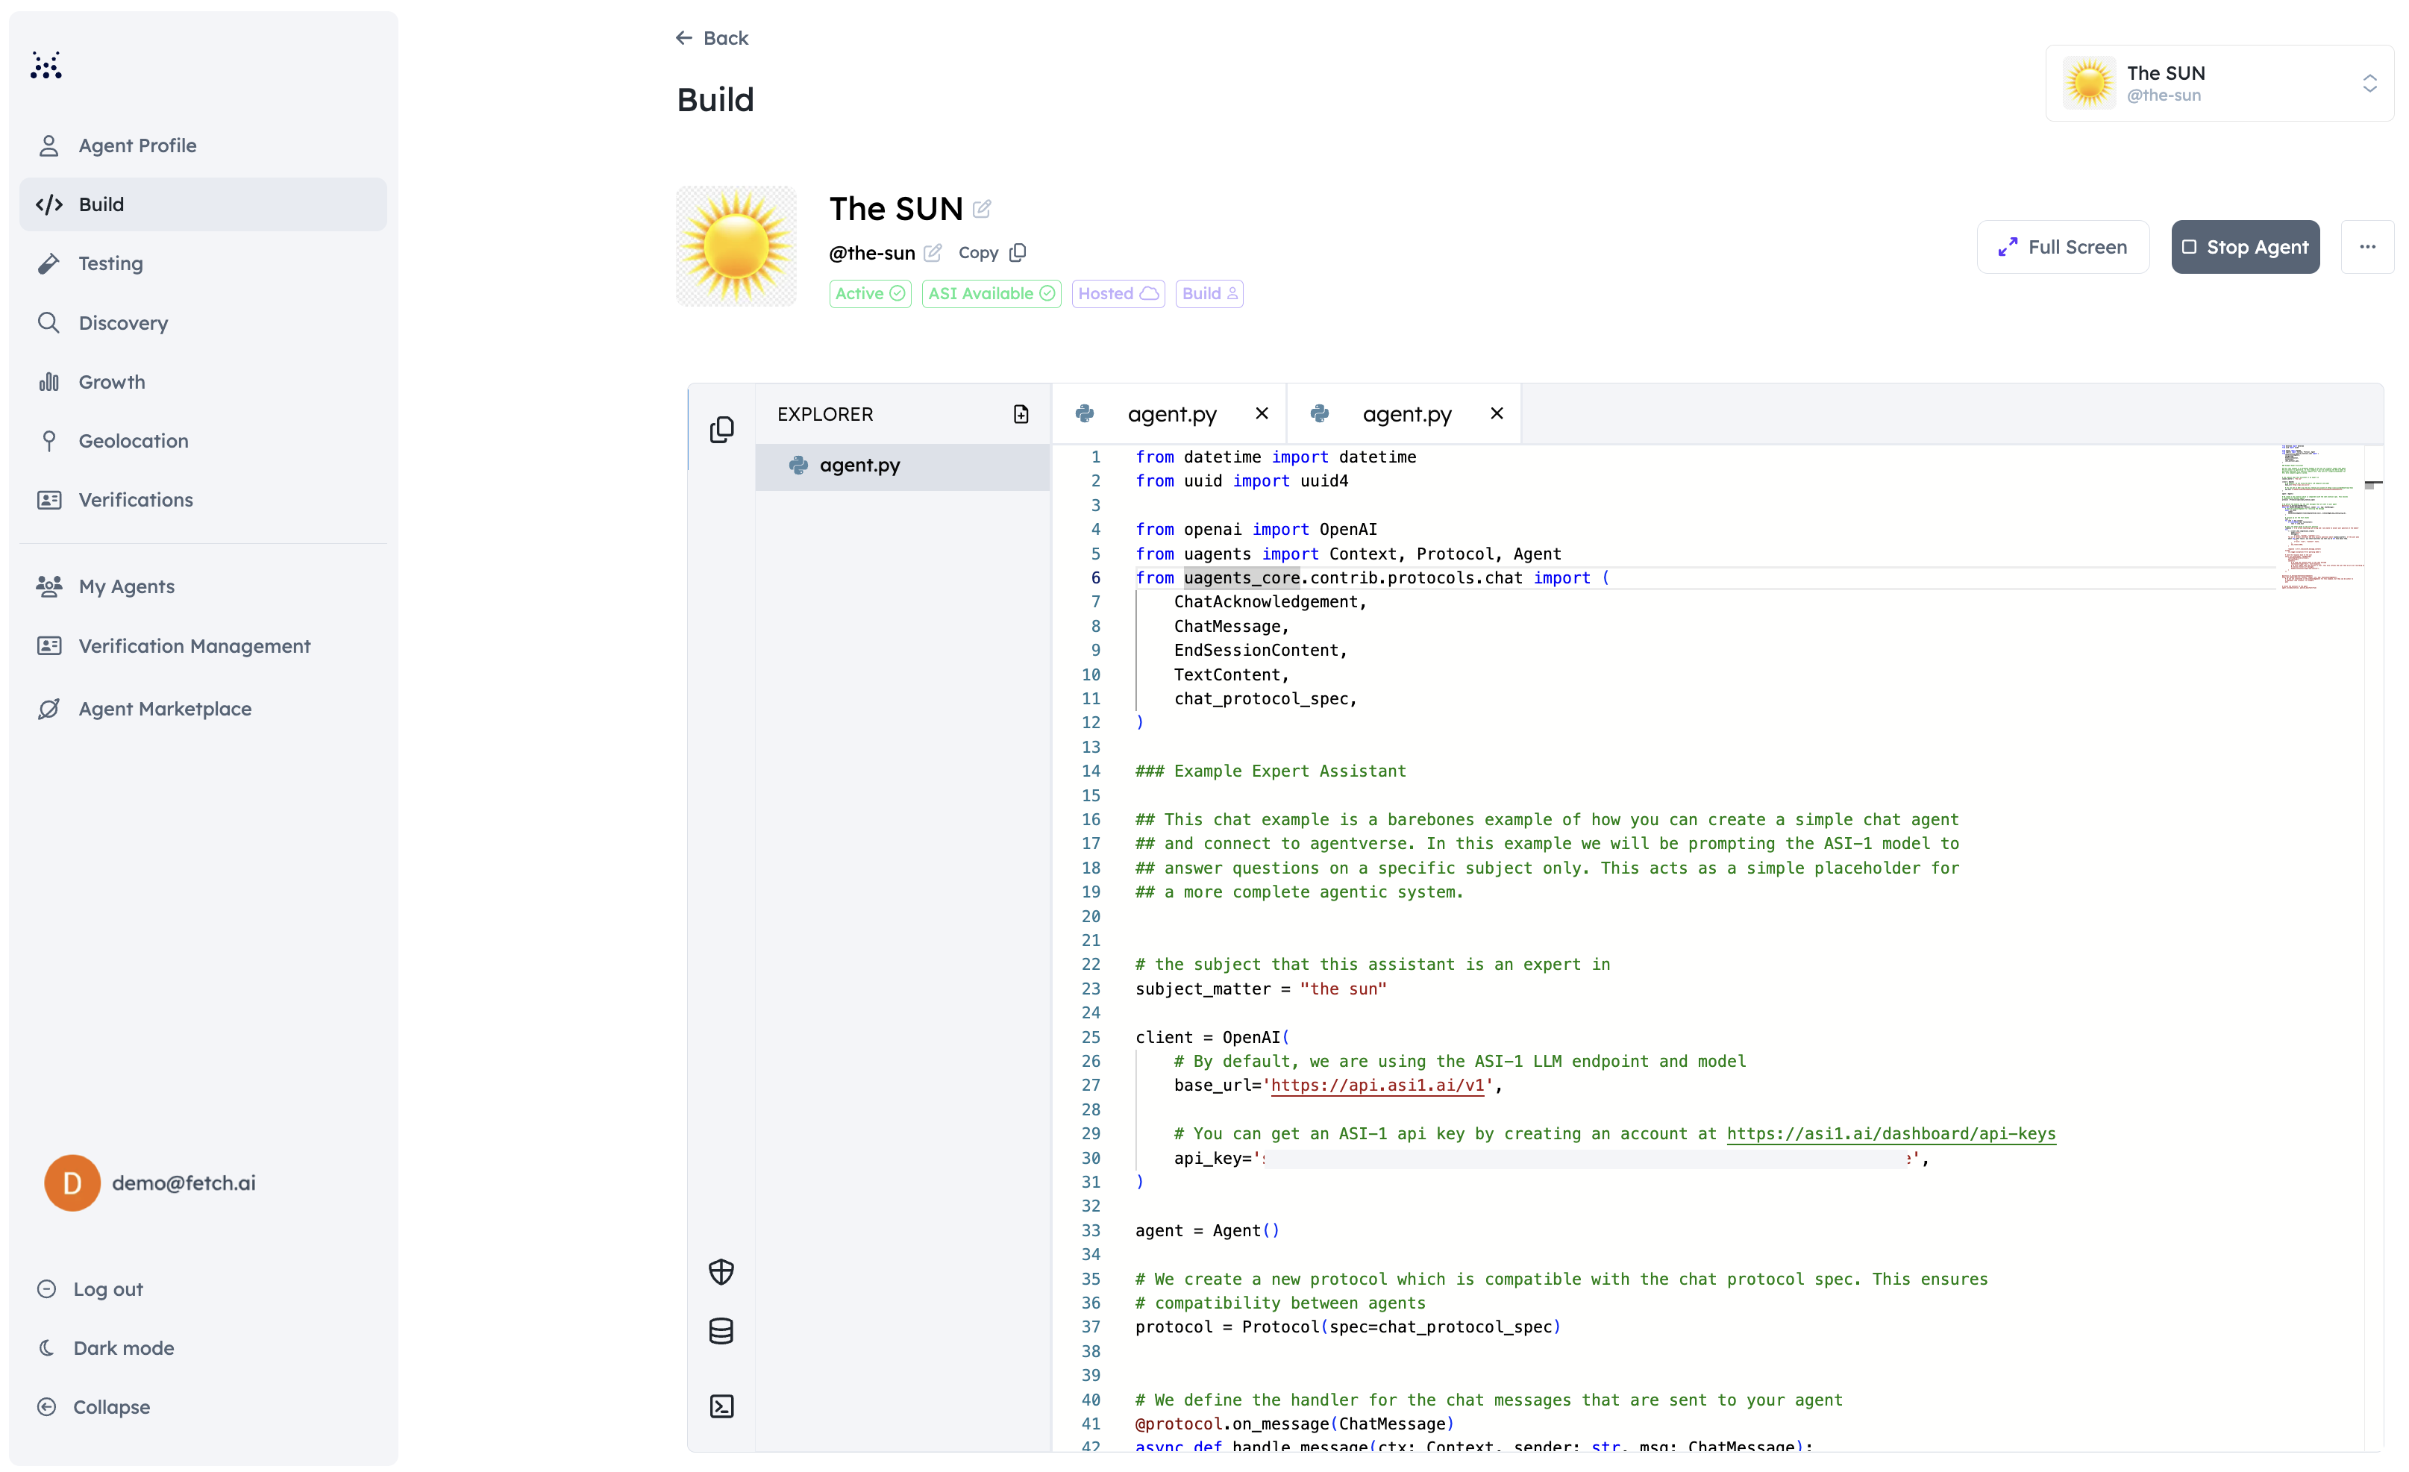Stop the running agent
This screenshot has height=1472, width=2409.
pyautogui.click(x=2245, y=247)
